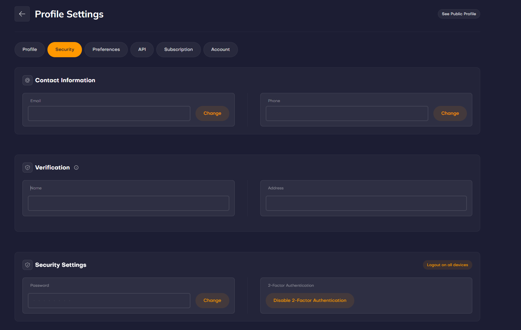Screen dimensions: 521x330
Task: Focus the Email input field
Action: point(109,113)
